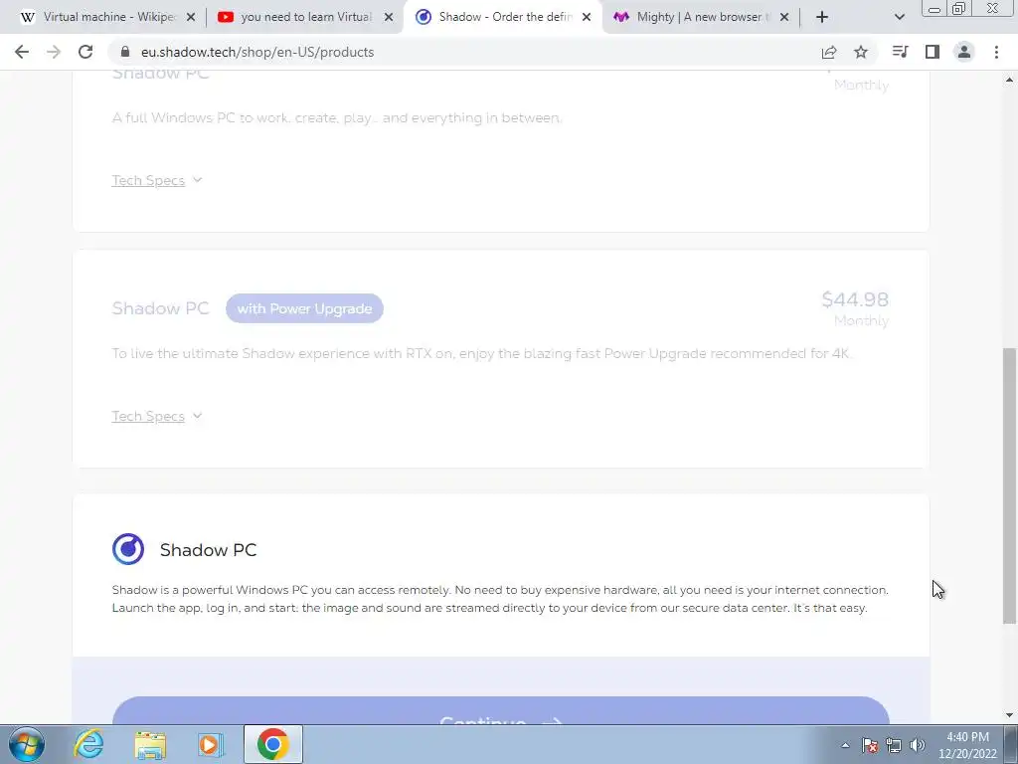Open the clock showing 4:40 PM
Image resolution: width=1018 pixels, height=764 pixels.
tap(967, 745)
